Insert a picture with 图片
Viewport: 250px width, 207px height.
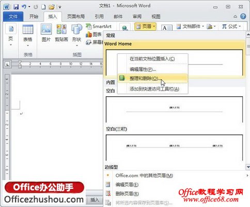click(x=46, y=33)
